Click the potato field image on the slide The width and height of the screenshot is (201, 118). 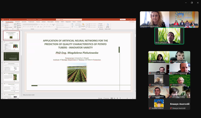pos(77,72)
